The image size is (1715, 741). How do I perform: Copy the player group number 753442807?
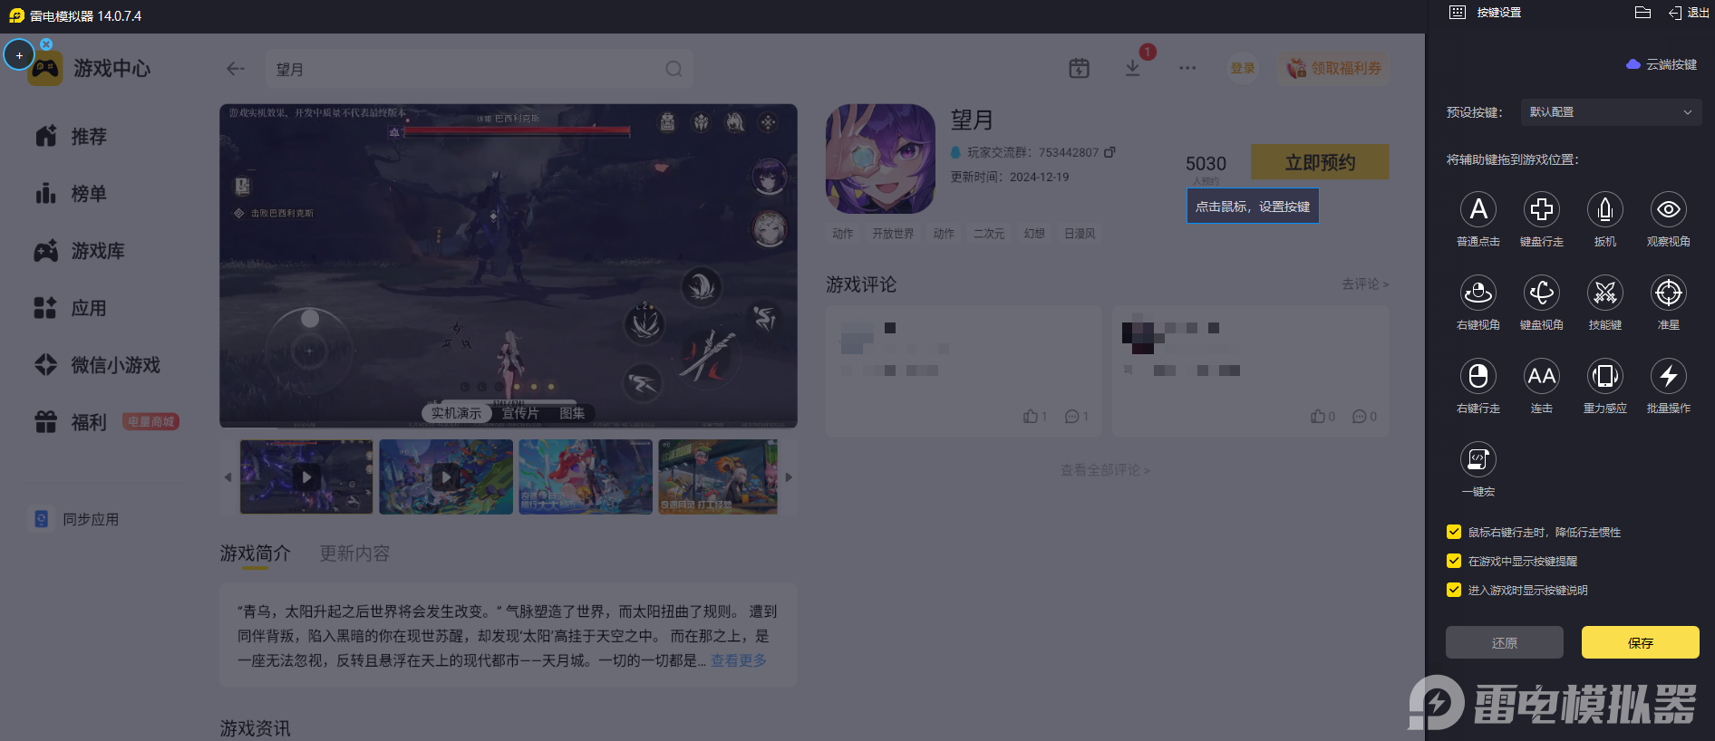coord(1109,152)
